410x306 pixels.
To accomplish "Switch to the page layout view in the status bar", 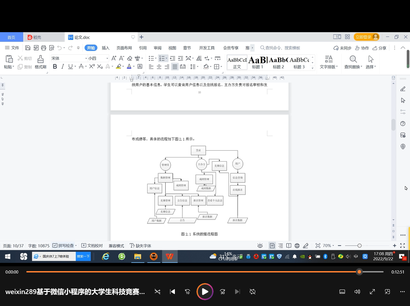I will (x=272, y=245).
